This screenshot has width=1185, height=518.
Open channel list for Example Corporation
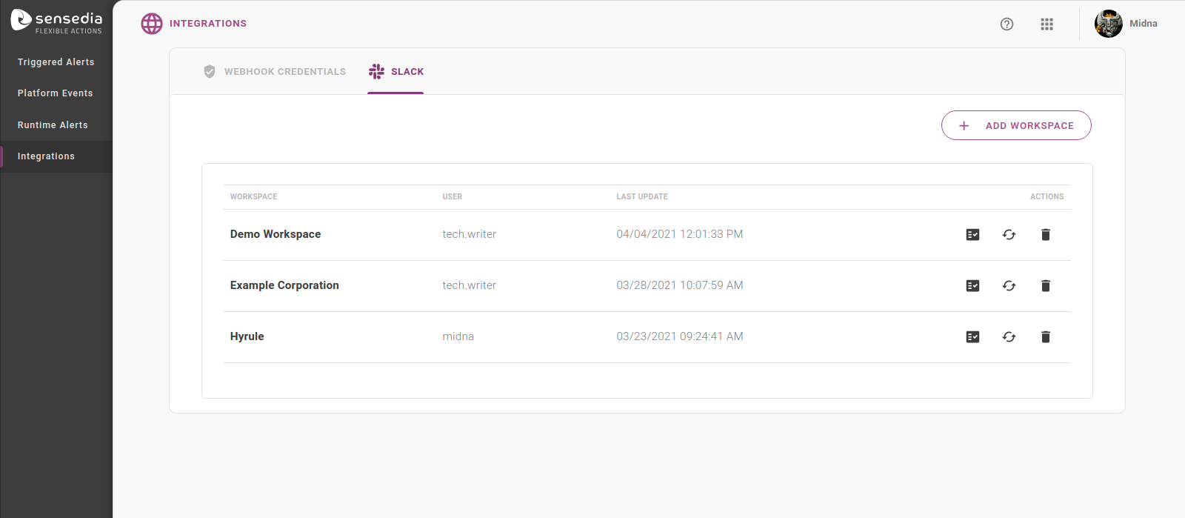click(972, 286)
